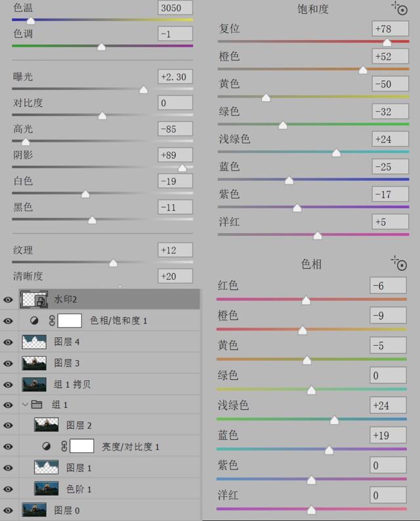Click hue 紫色 value field

[x=388, y=465]
